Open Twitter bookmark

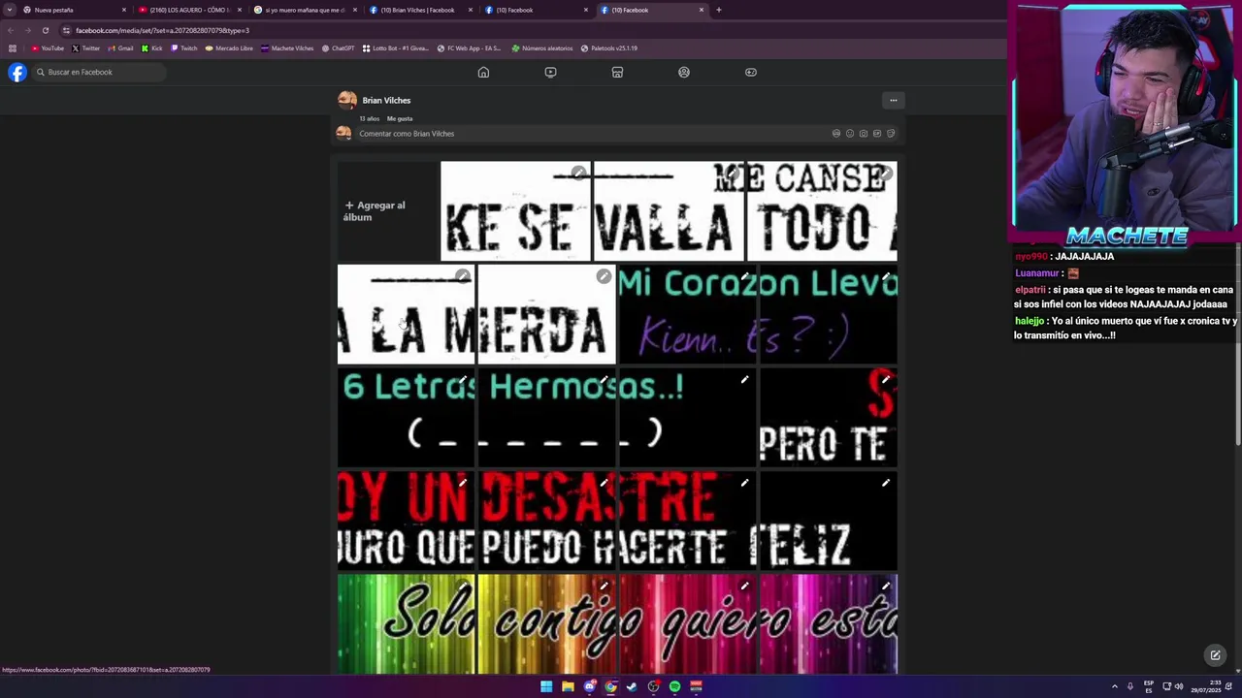(85, 48)
